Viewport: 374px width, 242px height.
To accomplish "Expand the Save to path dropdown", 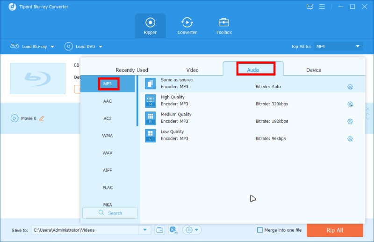I will pos(145,230).
